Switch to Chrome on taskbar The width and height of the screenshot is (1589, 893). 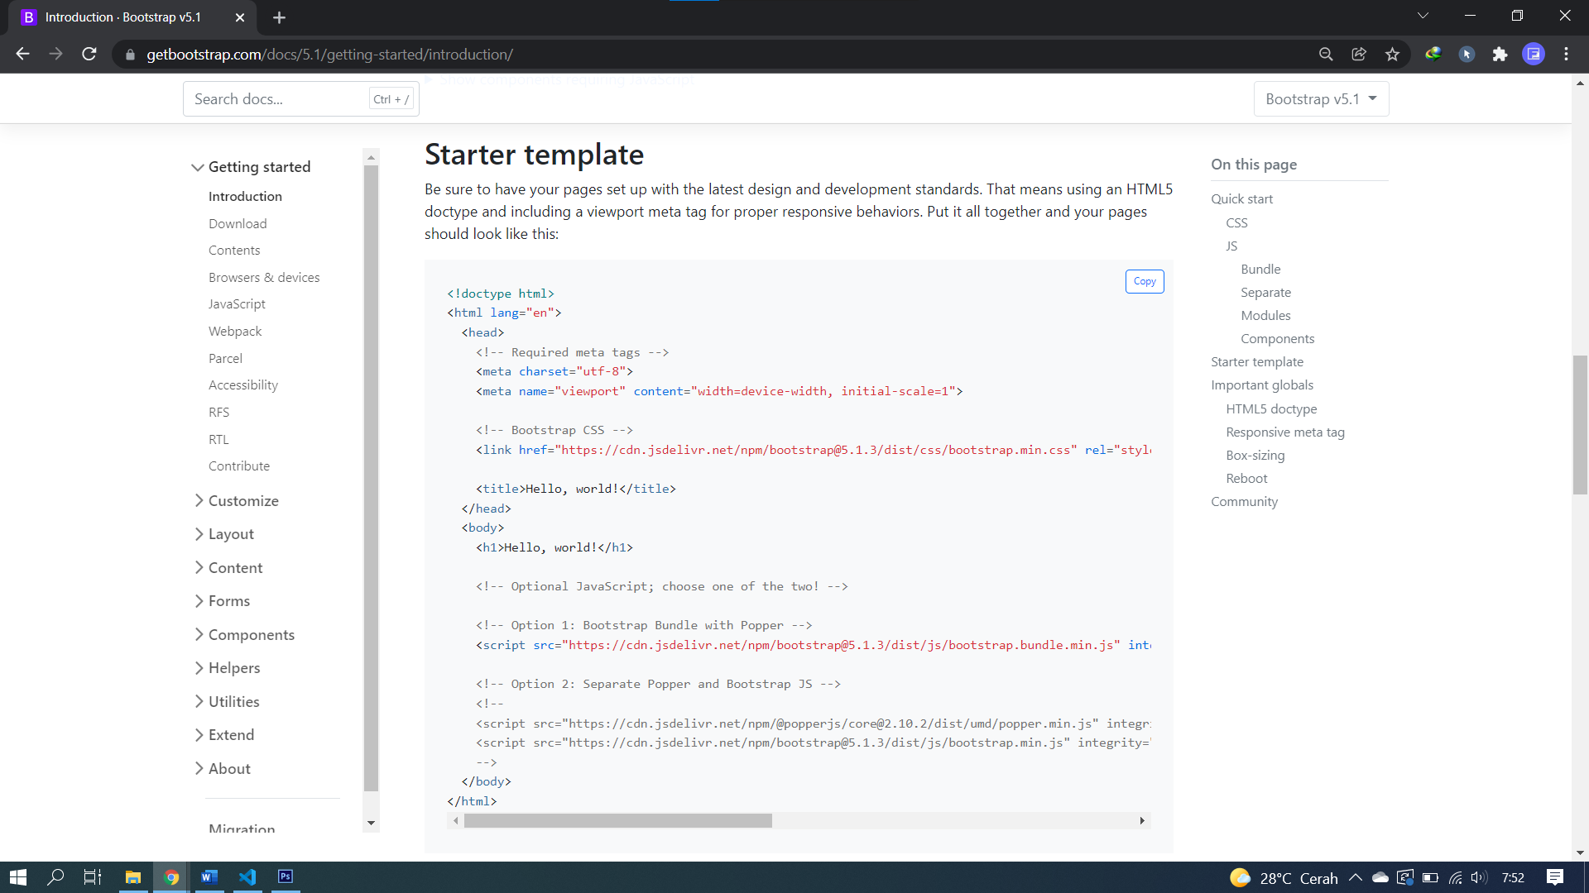(171, 877)
